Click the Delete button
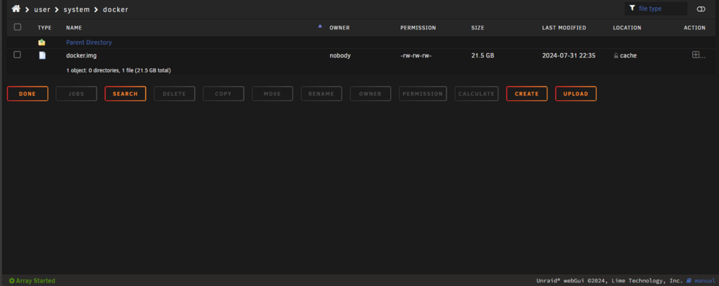Screen dimensions: 719x286 (174, 94)
